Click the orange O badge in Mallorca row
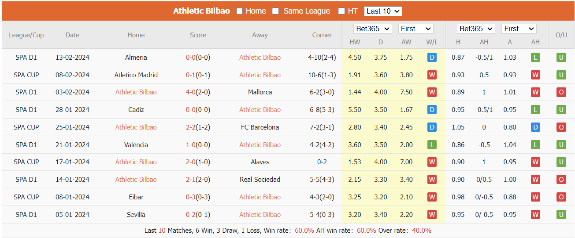The width and height of the screenshot is (575, 238). (x=561, y=92)
